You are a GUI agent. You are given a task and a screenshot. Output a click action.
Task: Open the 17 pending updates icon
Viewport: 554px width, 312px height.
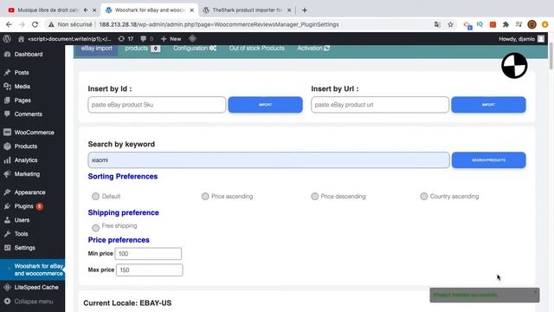pos(126,39)
